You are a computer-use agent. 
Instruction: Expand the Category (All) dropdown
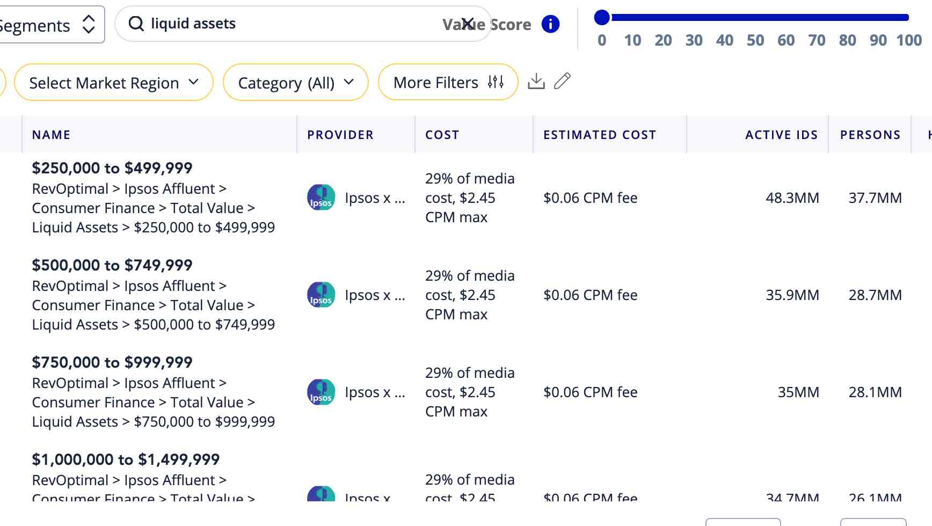click(295, 83)
